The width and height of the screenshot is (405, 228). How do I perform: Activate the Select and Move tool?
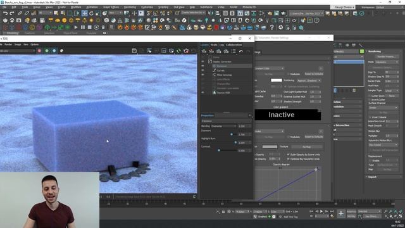[84, 13]
